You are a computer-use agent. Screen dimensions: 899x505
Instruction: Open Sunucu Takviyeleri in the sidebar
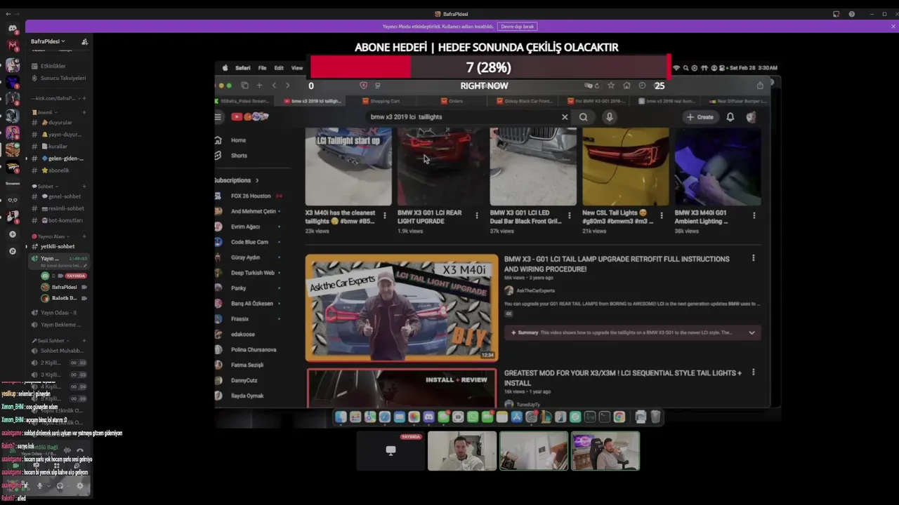pos(58,78)
